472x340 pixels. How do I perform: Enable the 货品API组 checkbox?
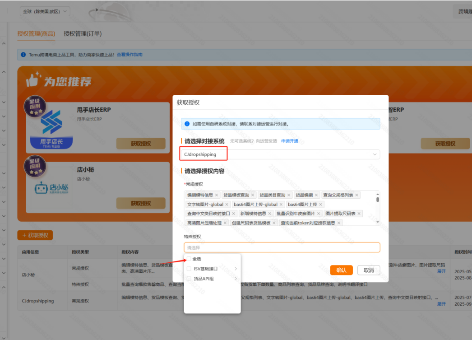[189, 278]
